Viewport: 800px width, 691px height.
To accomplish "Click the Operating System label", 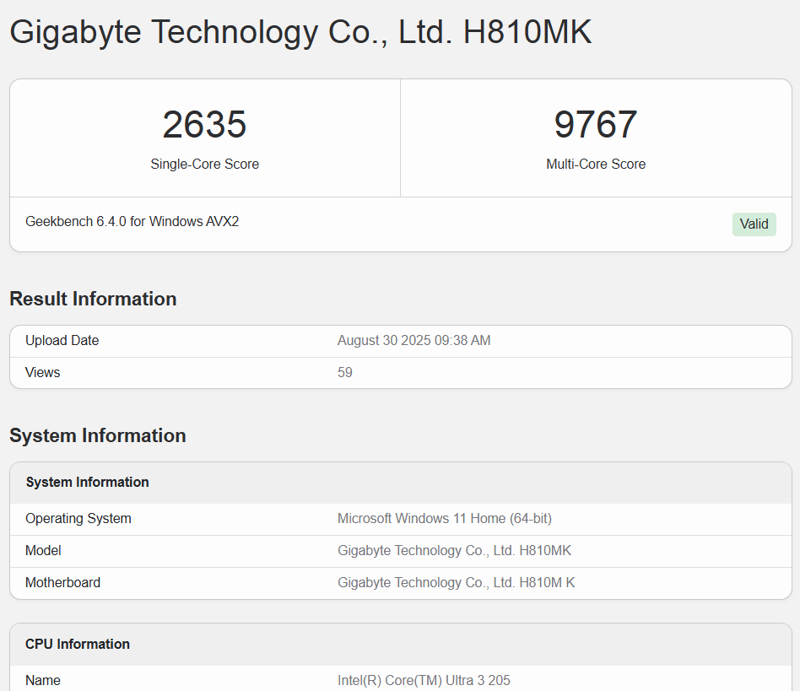I will coord(78,519).
